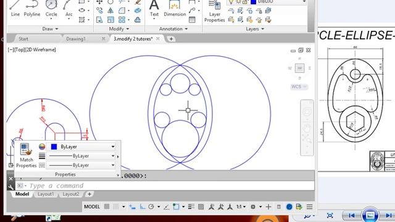395x222 pixels.
Task: Click the previous button in media player
Action: [351, 215]
